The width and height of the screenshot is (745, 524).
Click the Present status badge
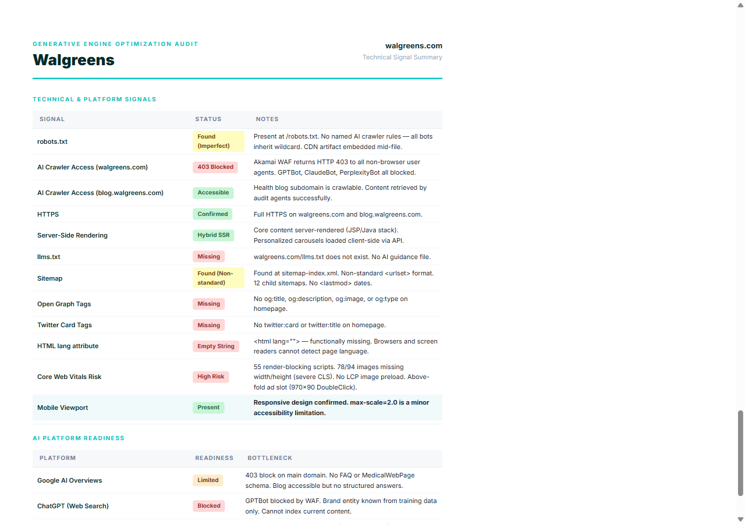tap(208, 408)
